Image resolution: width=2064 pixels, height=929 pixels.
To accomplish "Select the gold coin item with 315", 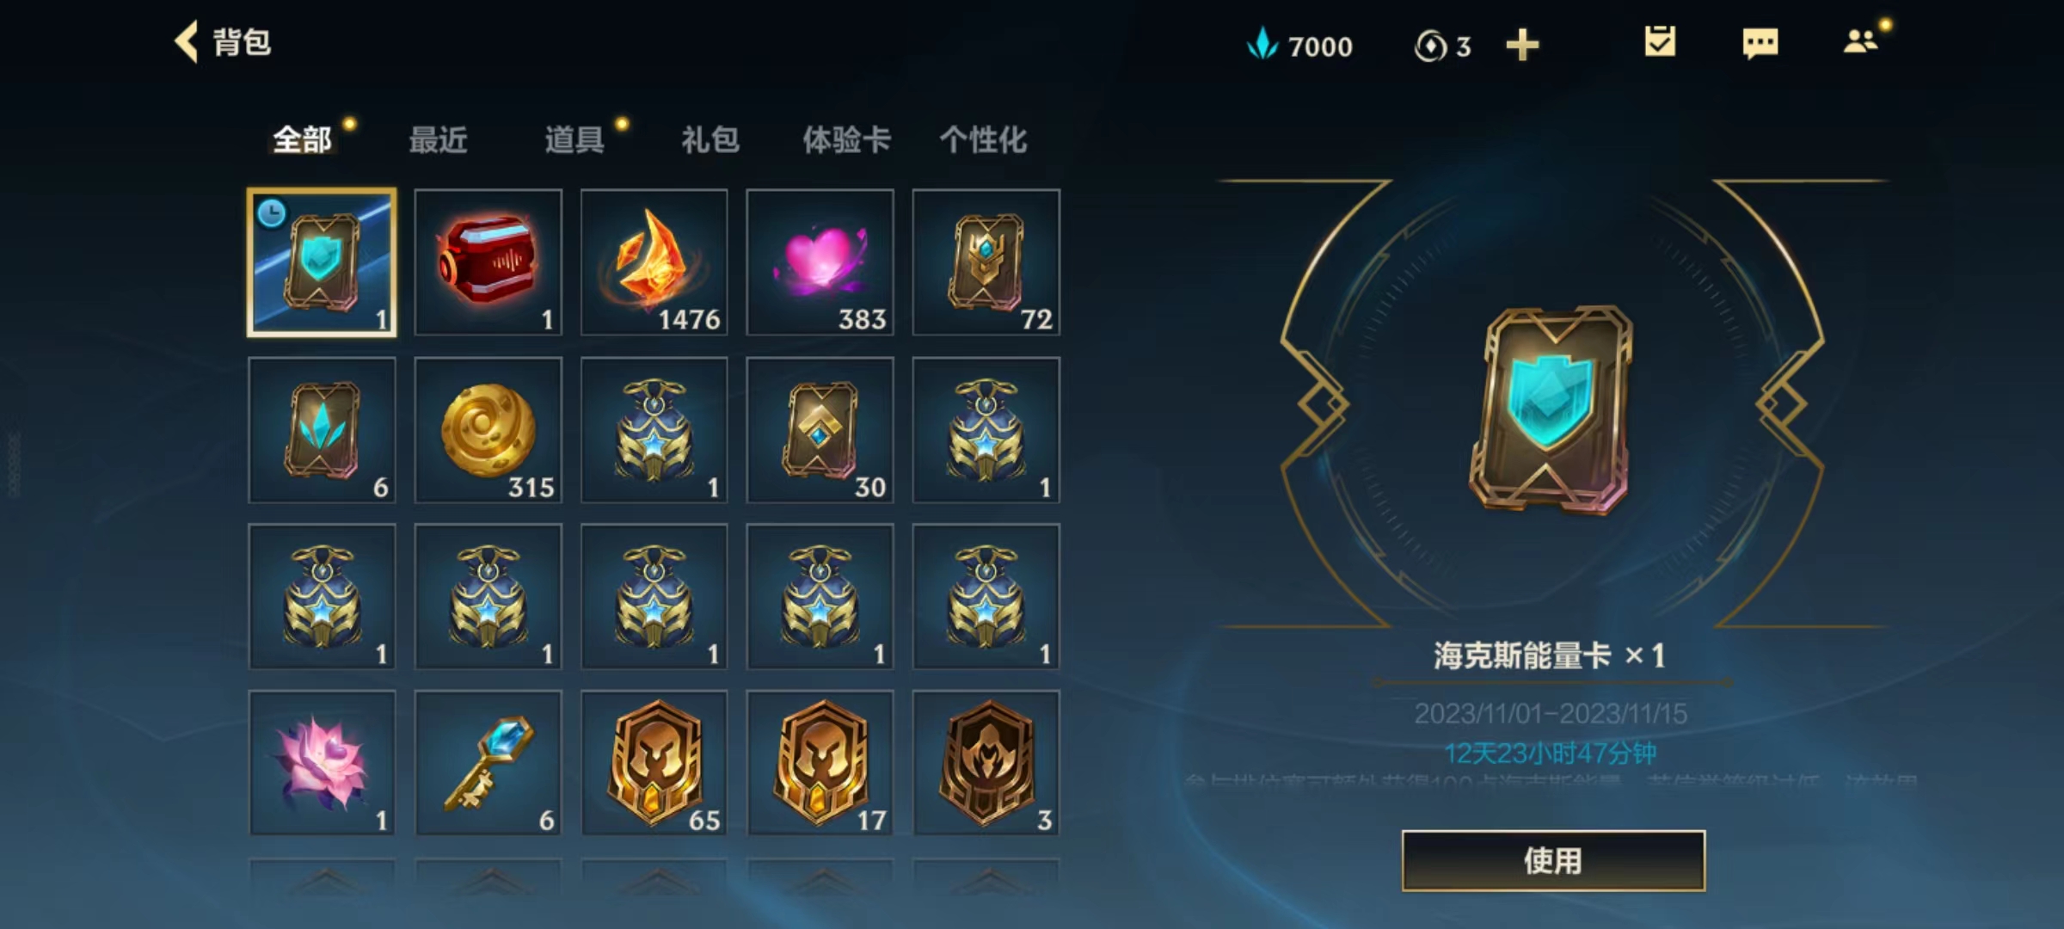I will click(x=488, y=430).
